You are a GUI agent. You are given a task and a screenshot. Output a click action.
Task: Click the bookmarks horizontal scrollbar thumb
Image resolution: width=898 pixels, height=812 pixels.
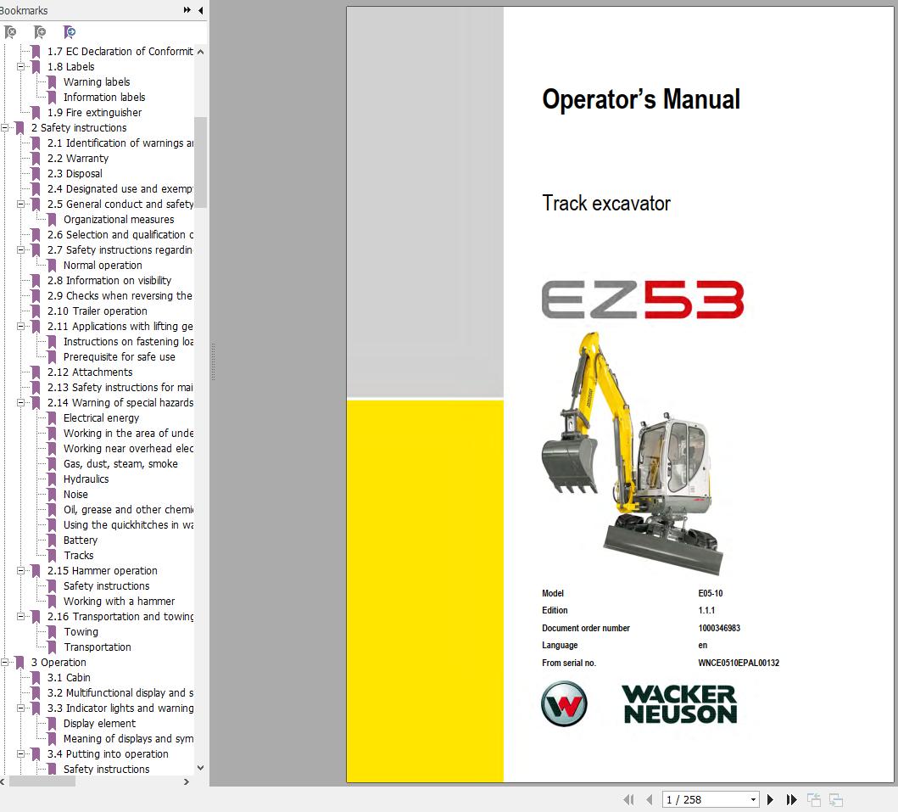click(x=42, y=781)
